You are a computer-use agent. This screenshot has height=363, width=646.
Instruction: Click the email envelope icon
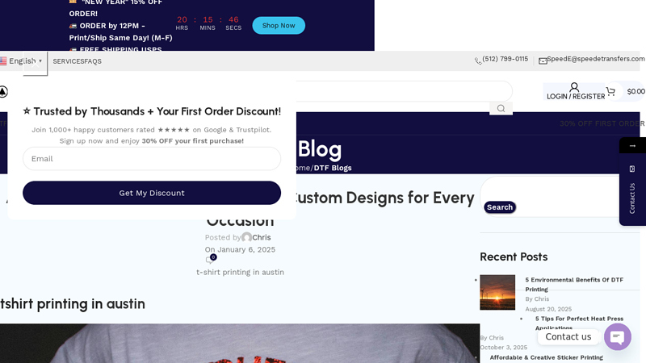543,61
